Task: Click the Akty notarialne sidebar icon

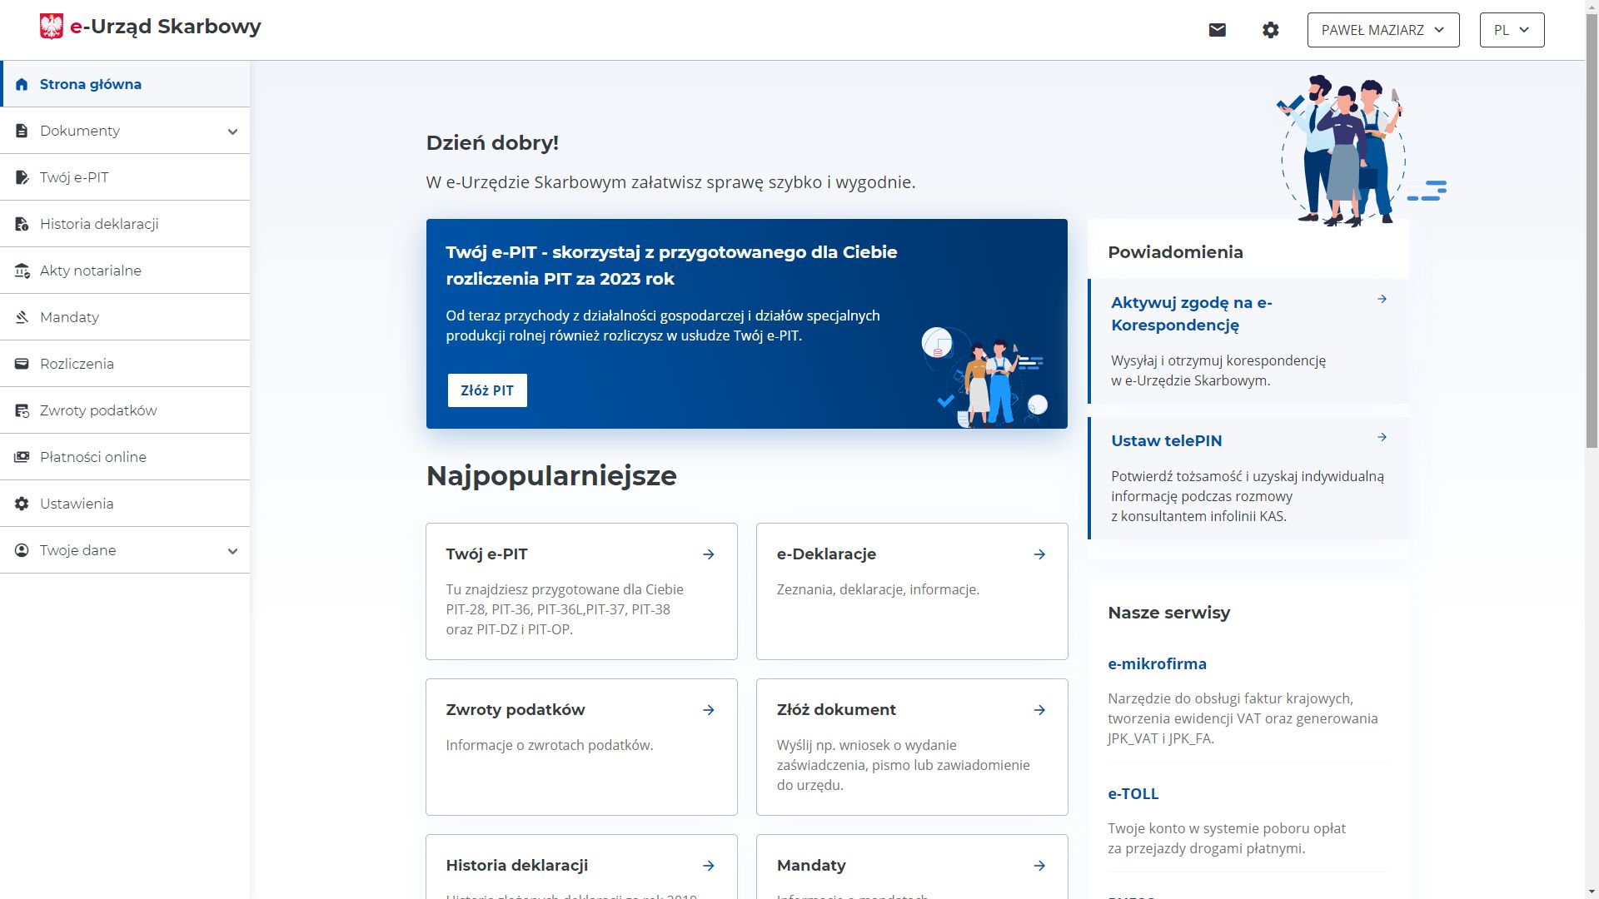Action: 22,271
